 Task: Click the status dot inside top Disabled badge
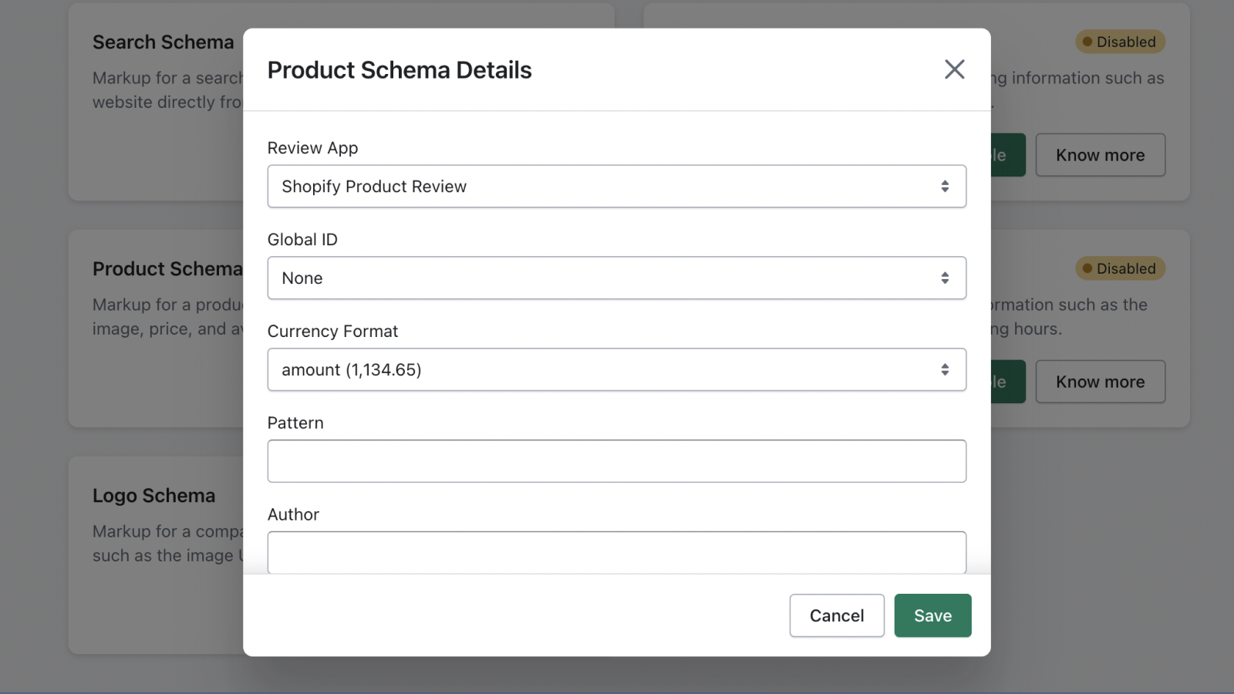click(x=1087, y=42)
